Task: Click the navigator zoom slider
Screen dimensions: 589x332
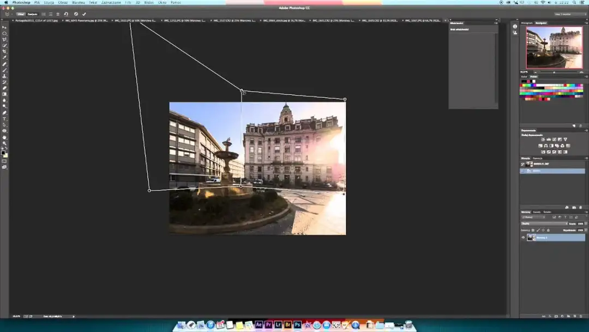Action: 554,72
